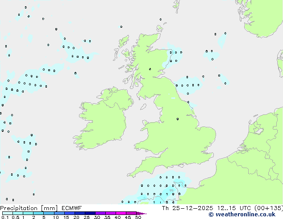
Task: Choose the darkest blue swatch between 25 and 30
Action: [x=90, y=213]
